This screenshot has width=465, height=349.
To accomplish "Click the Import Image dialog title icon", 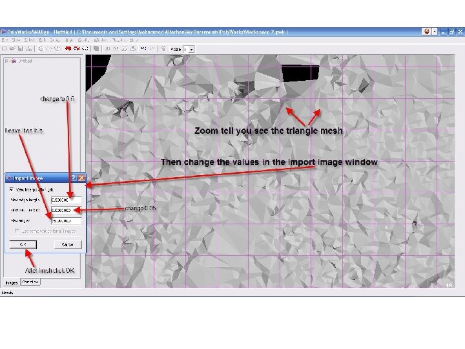I will (8, 178).
